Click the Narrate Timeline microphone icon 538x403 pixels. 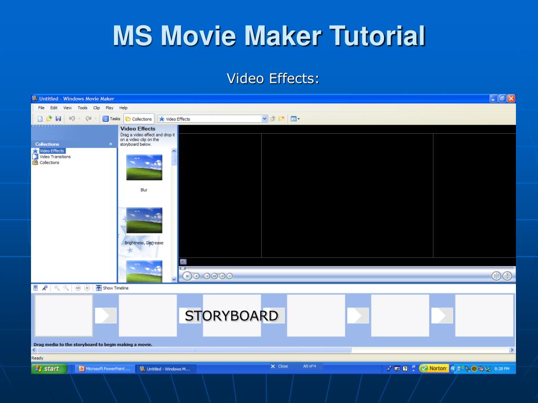(45, 288)
